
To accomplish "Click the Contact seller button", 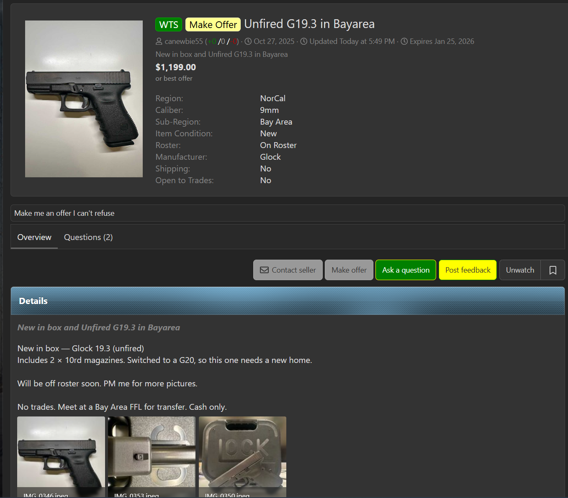I will tap(288, 270).
